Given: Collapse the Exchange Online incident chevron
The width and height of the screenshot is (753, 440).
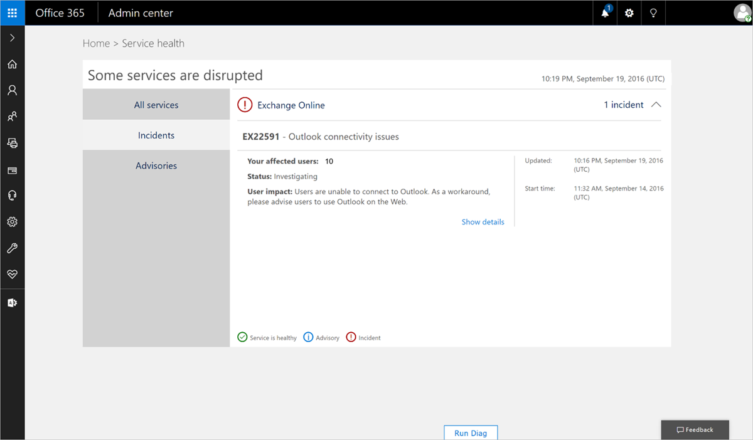Looking at the screenshot, I should 656,105.
